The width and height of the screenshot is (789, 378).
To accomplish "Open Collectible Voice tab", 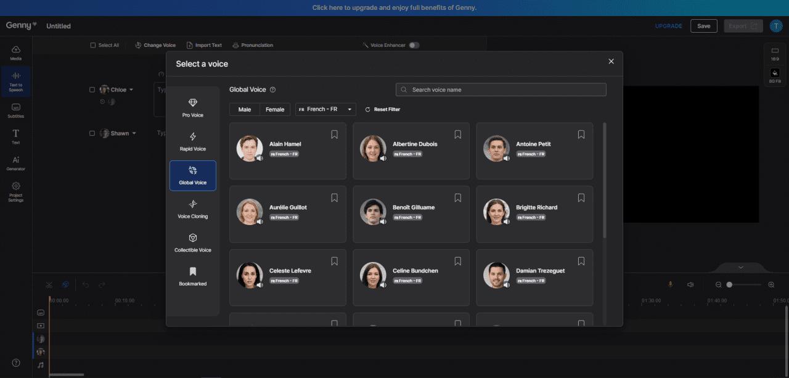I will click(x=193, y=243).
